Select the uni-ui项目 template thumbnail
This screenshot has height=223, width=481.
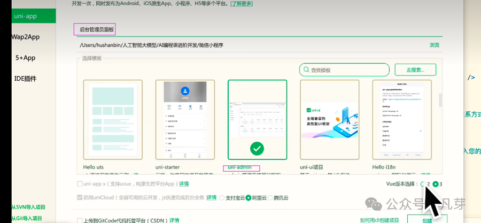click(x=329, y=120)
